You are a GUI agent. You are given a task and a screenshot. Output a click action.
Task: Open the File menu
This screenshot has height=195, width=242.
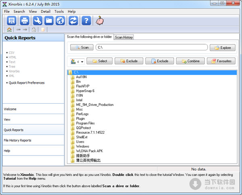click(x=7, y=12)
